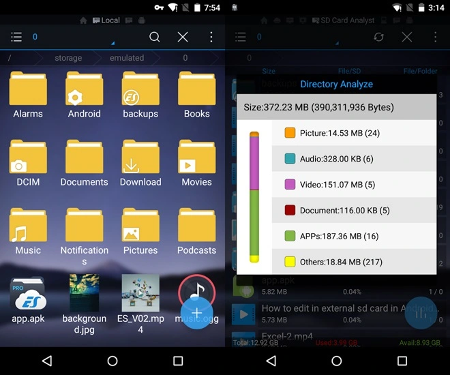
Task: Select the 0 breadcrumb in Local path bar
Action: coord(185,58)
